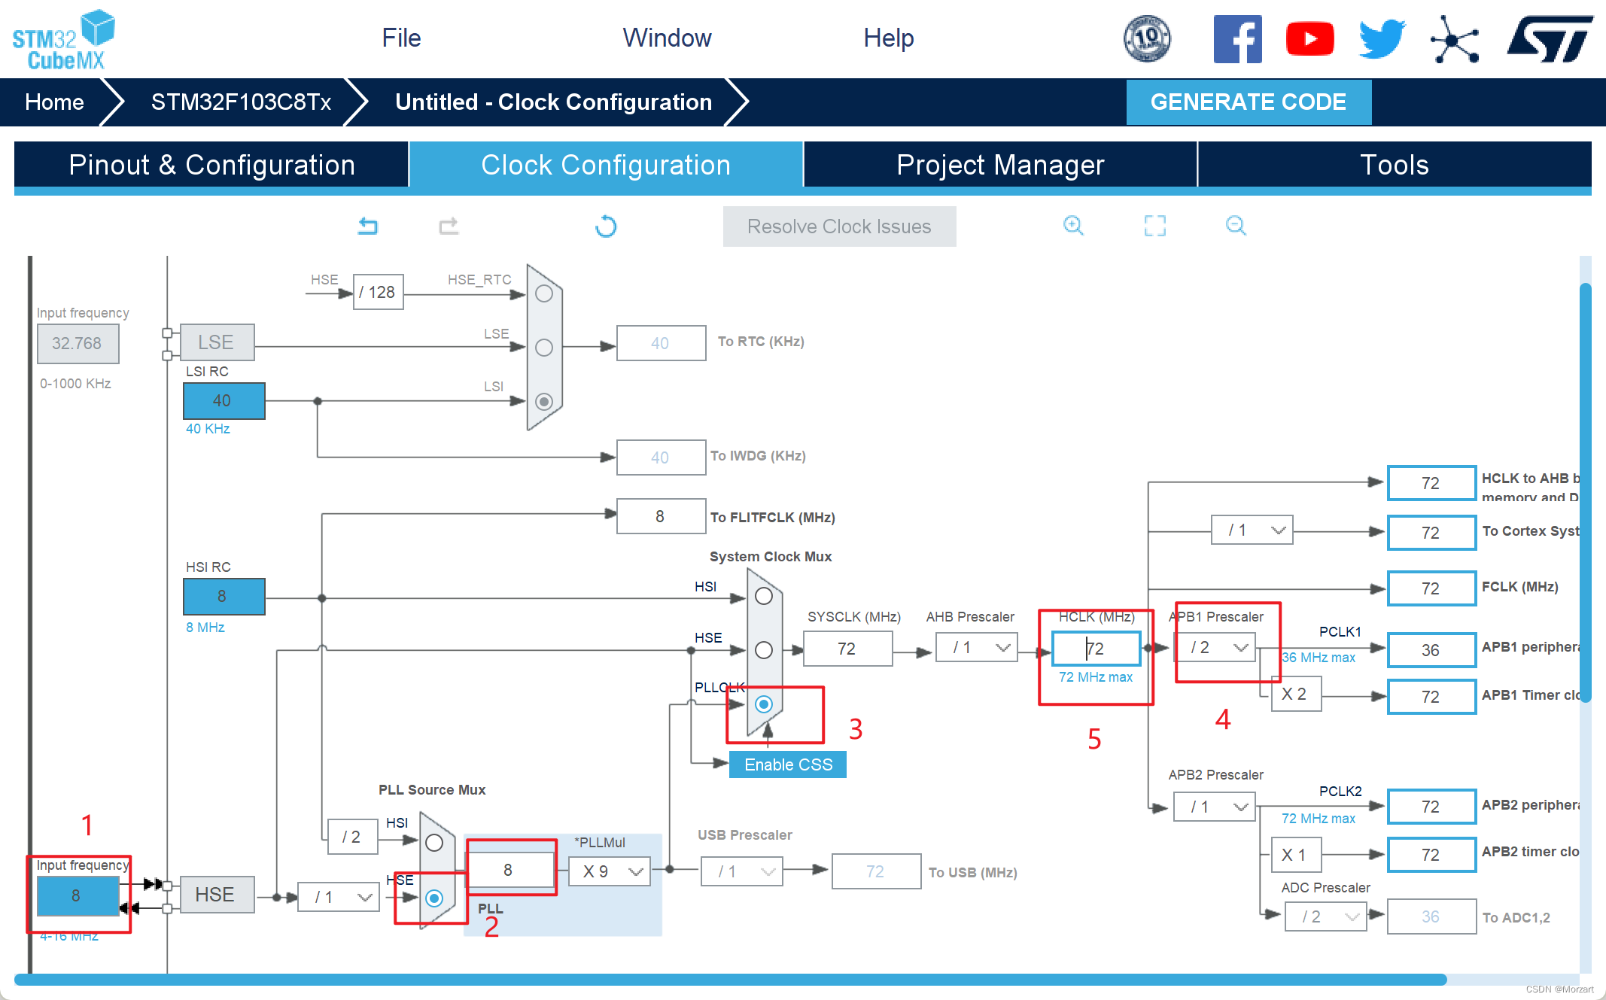
Task: Click the LSE input frequency 32.768 field
Action: [78, 344]
